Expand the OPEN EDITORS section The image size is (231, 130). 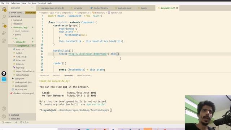click(22, 13)
